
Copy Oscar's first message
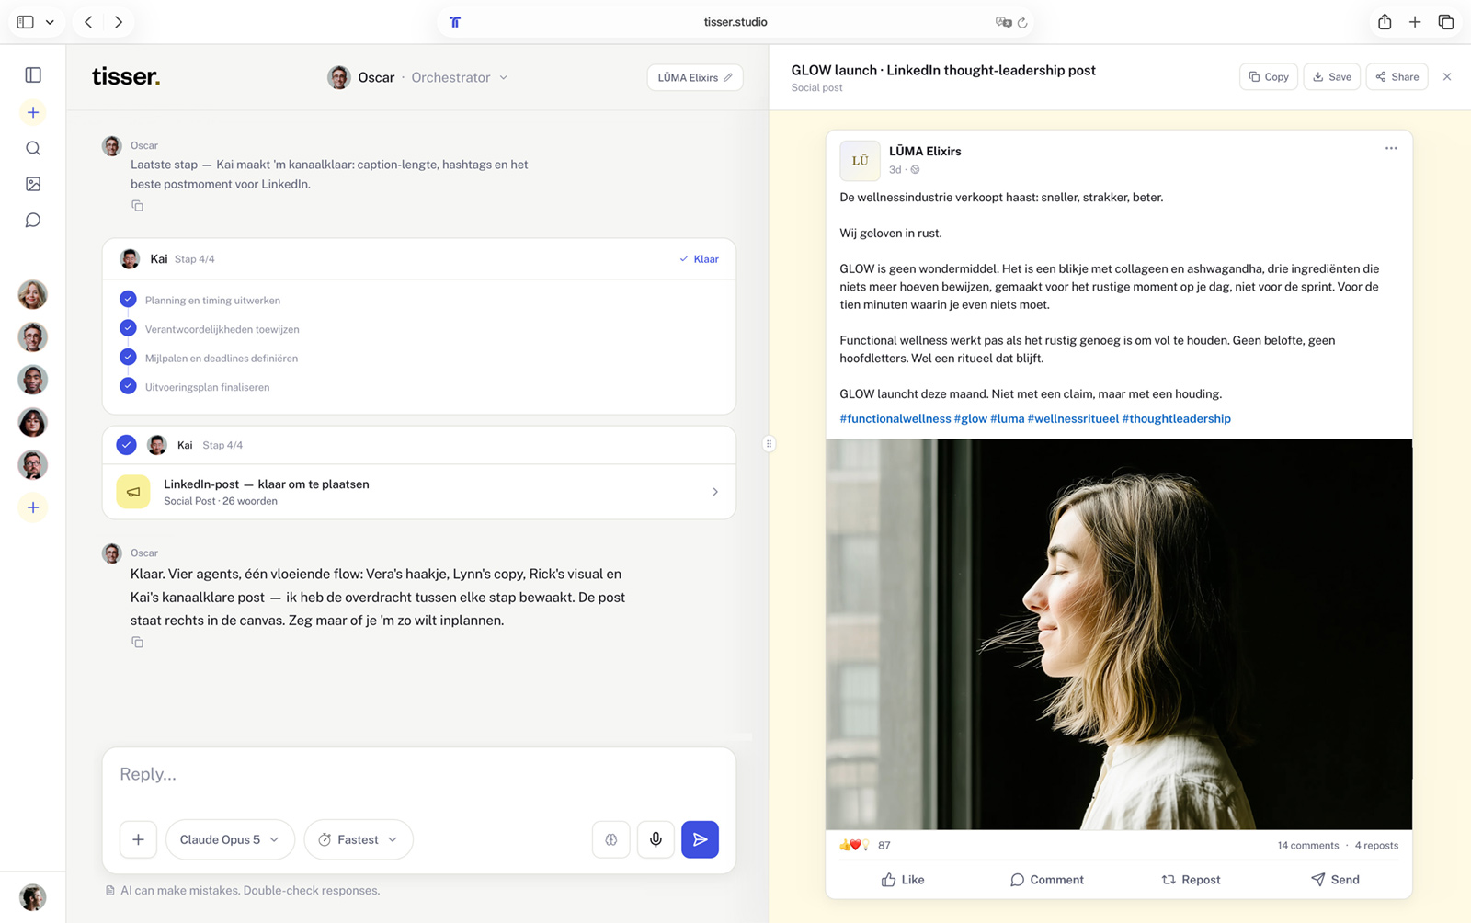137,206
